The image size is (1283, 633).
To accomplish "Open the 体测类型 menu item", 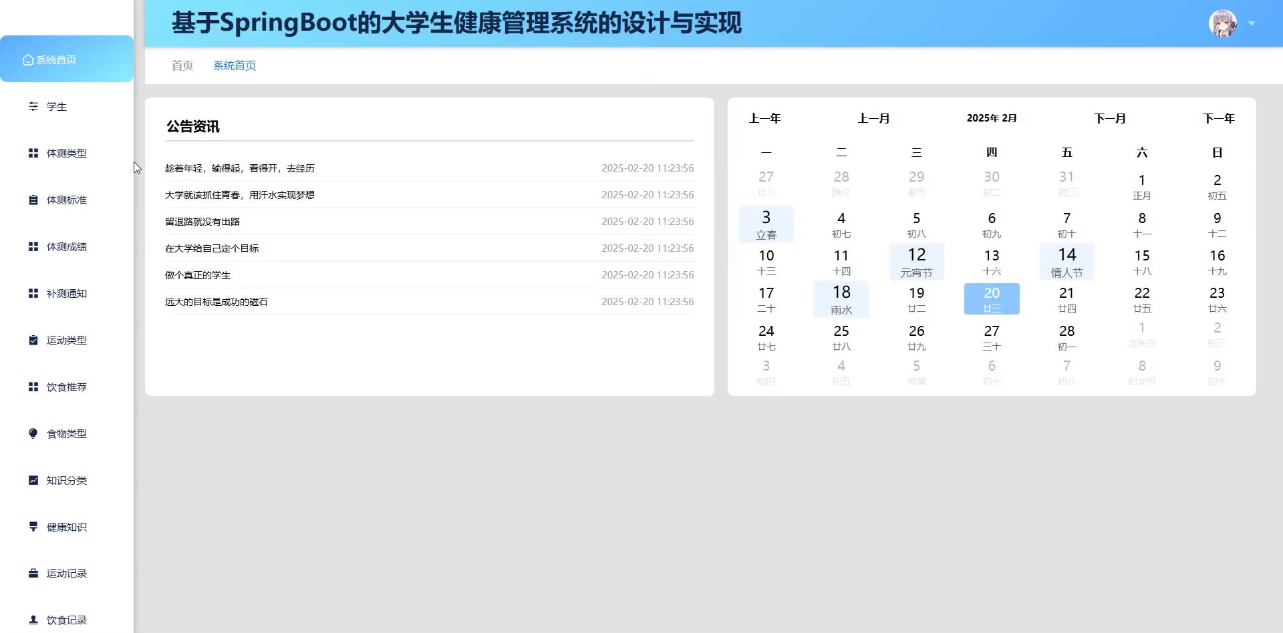I will point(67,154).
